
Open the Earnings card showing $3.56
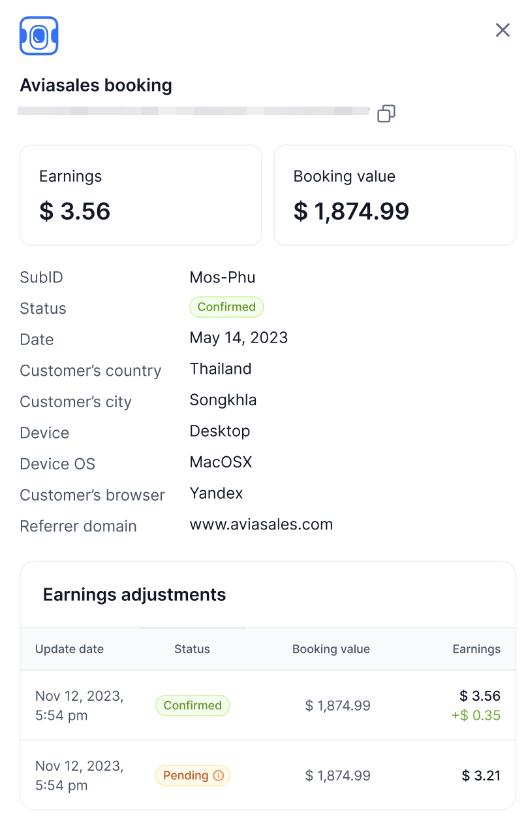pyautogui.click(x=140, y=194)
